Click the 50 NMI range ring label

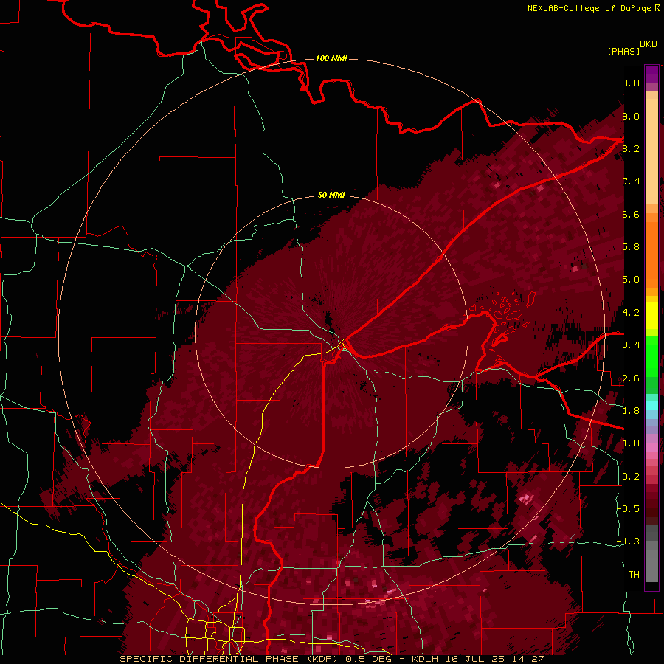tap(331, 196)
